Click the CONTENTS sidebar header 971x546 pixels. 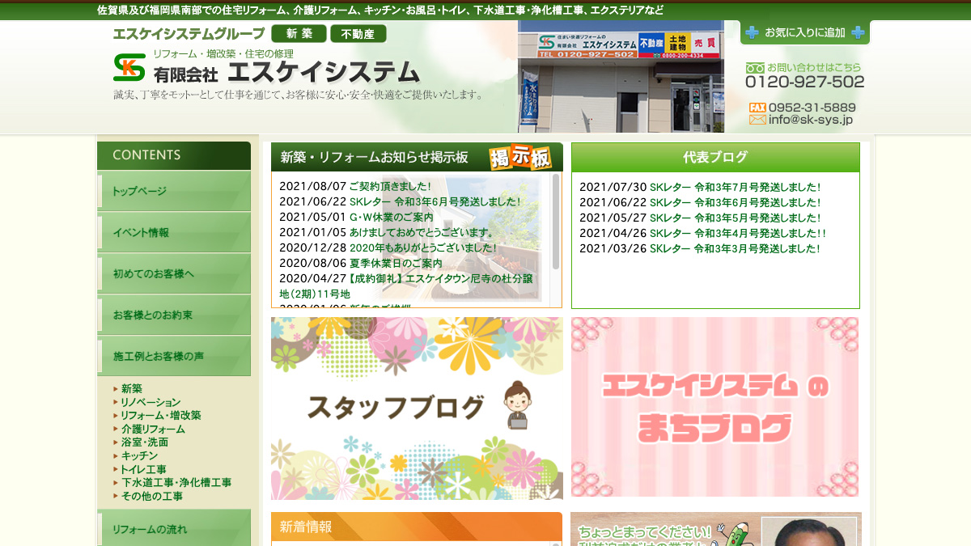pos(174,155)
